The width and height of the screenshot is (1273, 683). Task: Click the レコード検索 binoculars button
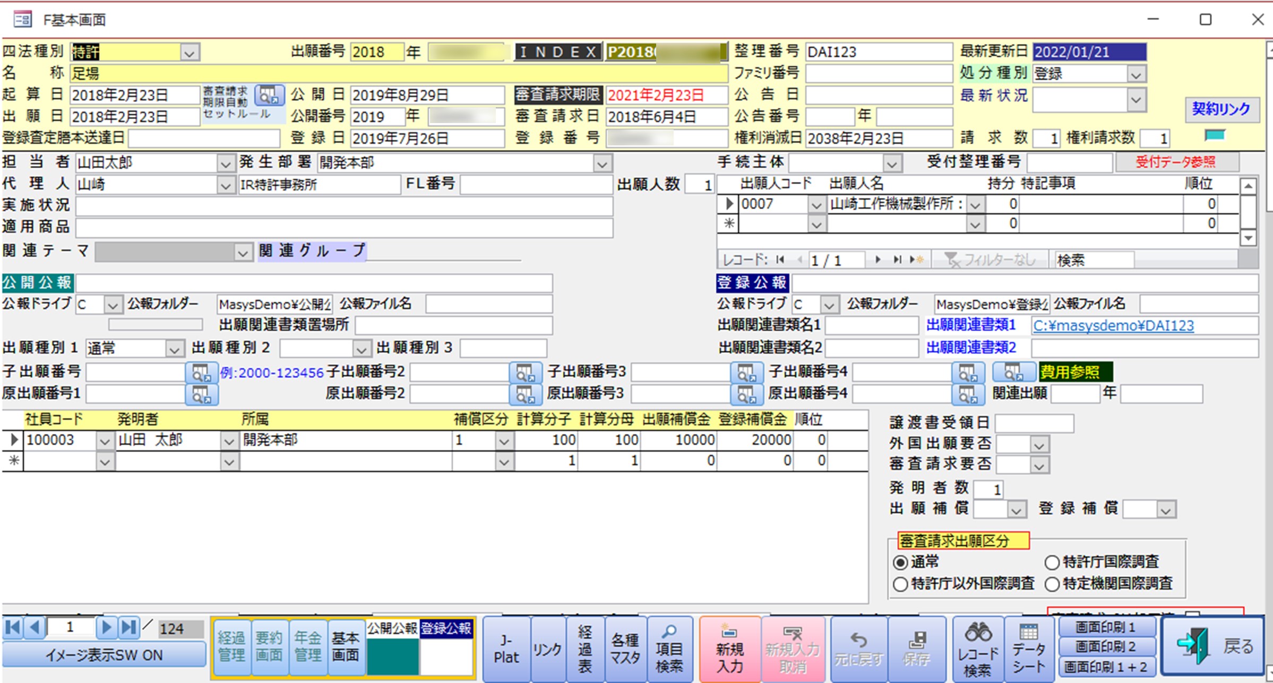[x=978, y=650]
